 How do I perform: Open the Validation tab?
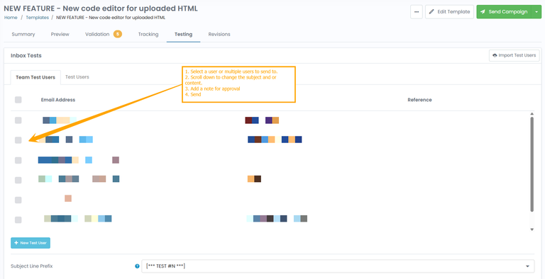[97, 35]
